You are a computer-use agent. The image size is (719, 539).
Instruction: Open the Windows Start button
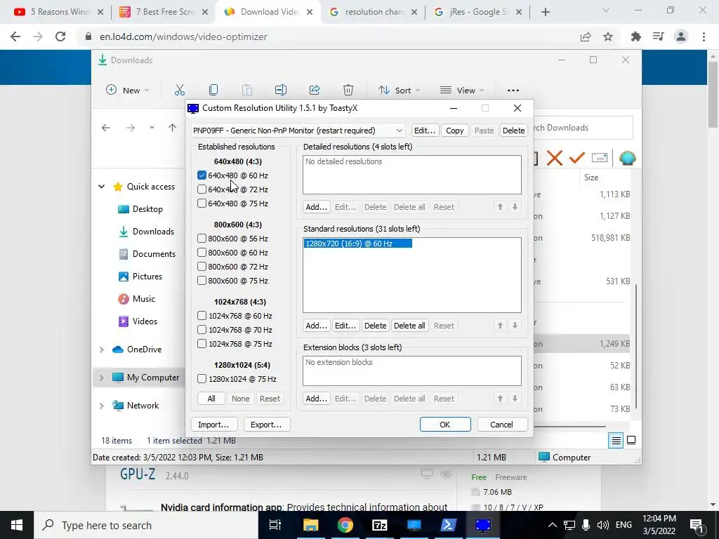(17, 525)
